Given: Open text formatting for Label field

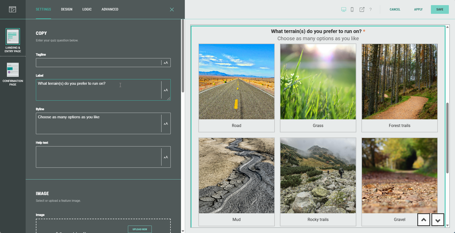Looking at the screenshot, I should [166, 90].
